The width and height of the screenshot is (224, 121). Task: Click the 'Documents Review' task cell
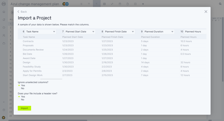(33, 50)
